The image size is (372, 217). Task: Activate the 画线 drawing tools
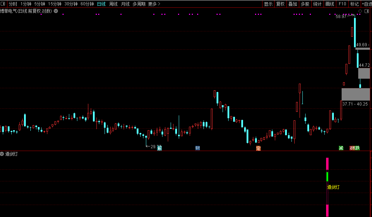pos(330,4)
